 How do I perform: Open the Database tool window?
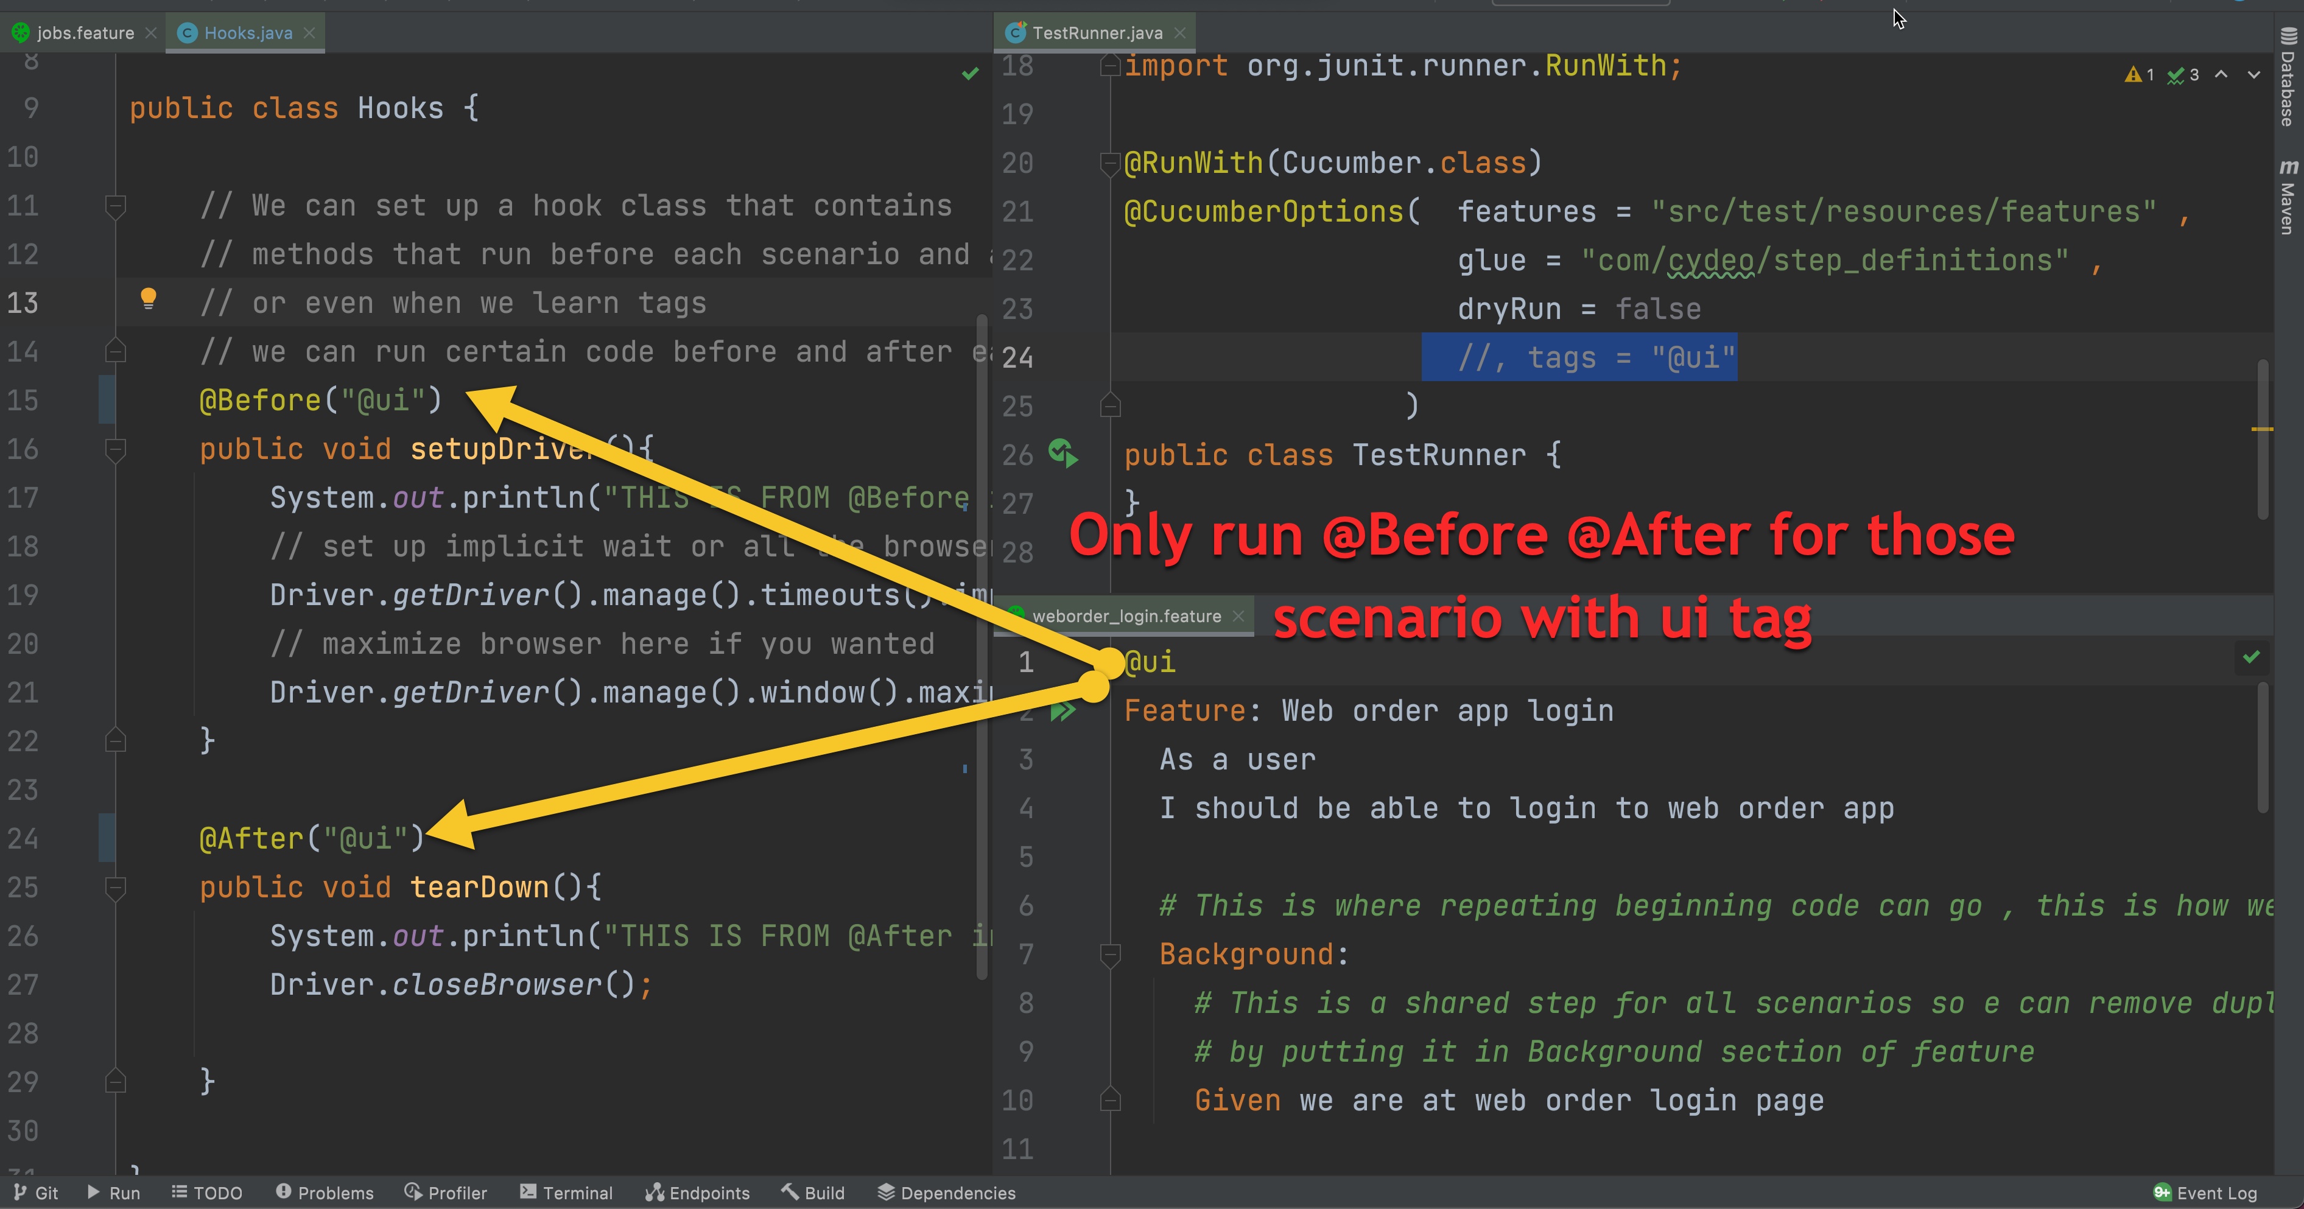coord(2289,76)
